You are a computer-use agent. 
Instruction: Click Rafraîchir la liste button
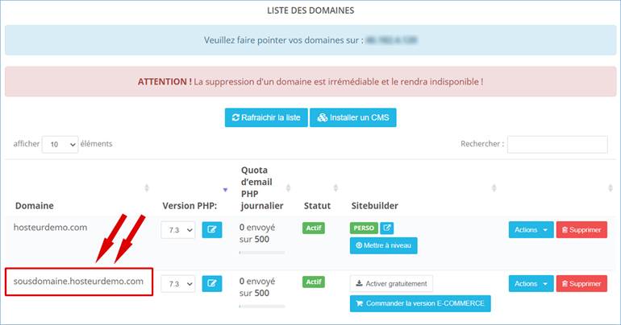click(x=265, y=117)
